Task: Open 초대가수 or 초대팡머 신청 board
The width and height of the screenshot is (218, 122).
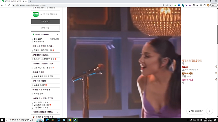Action: (44, 59)
